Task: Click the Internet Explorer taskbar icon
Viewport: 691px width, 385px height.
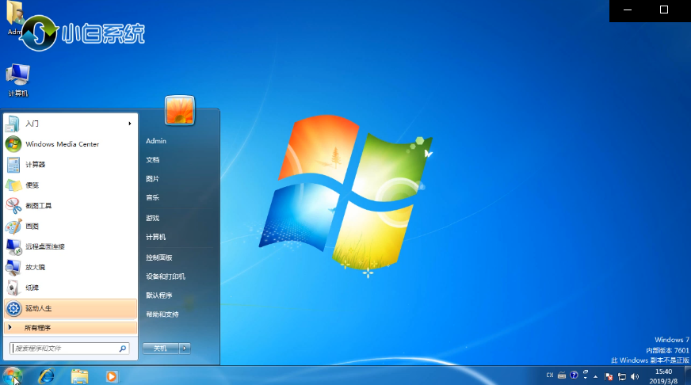Action: (x=47, y=375)
